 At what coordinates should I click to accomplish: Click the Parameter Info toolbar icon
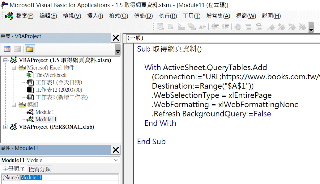click(192, 27)
